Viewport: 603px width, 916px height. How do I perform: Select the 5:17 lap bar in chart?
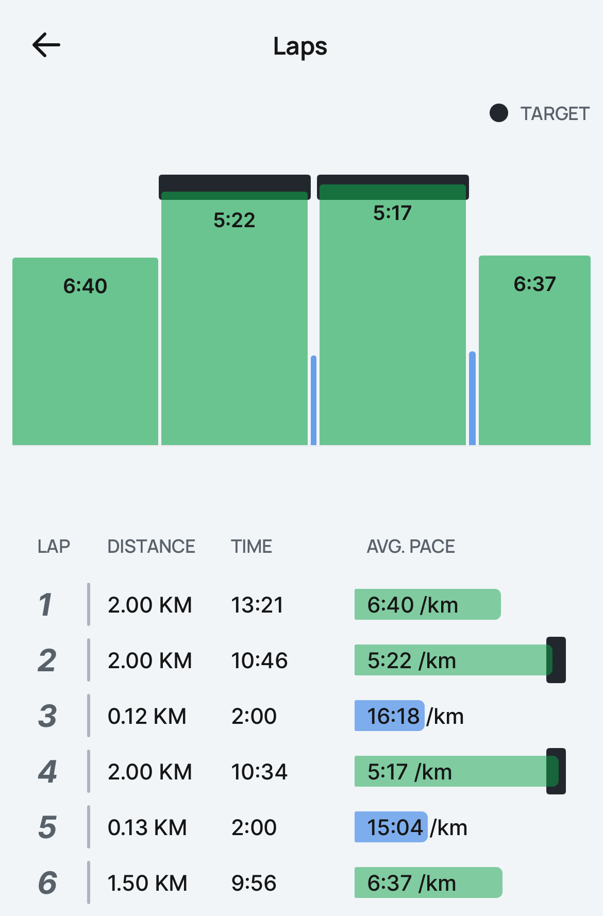point(393,315)
